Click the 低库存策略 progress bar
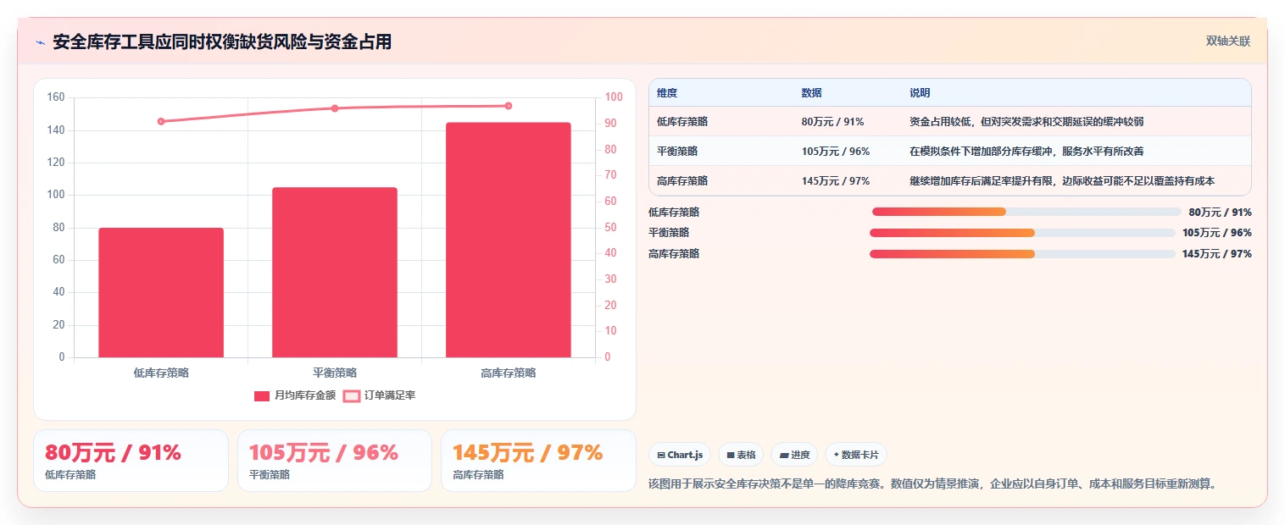This screenshot has height=525, width=1285. point(1026,212)
